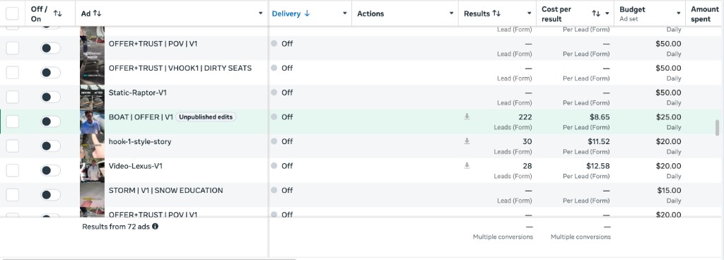Click the $12.58 cost per result value

598,166
